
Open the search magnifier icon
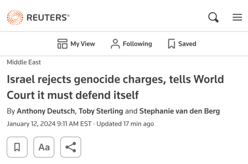tap(213, 17)
